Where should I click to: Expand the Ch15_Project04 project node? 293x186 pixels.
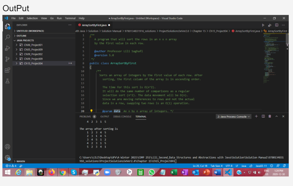[x=17, y=63]
